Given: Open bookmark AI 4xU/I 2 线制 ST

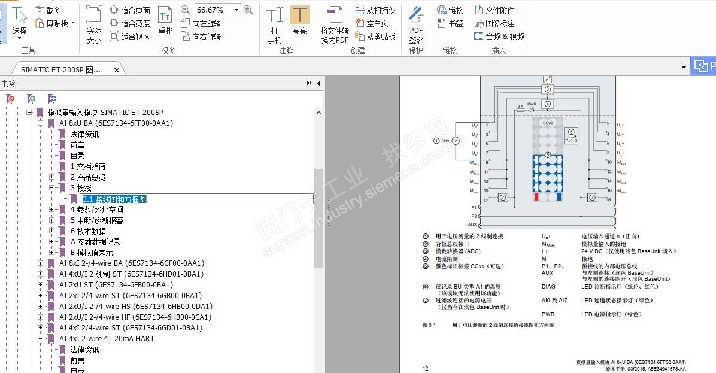Looking at the screenshot, I should (132, 274).
